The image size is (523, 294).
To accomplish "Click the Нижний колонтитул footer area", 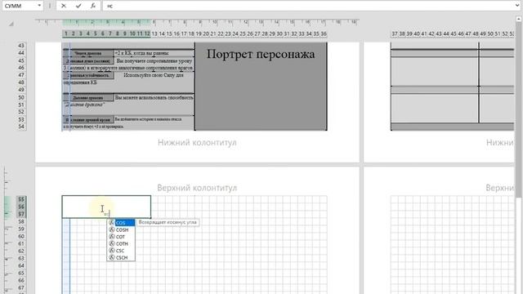I will click(197, 143).
